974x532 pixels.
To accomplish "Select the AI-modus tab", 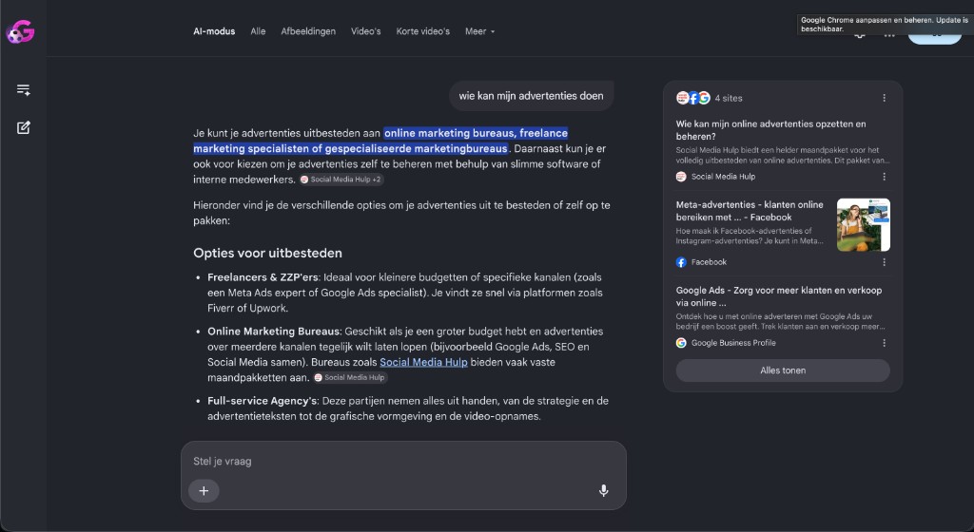I will (214, 31).
